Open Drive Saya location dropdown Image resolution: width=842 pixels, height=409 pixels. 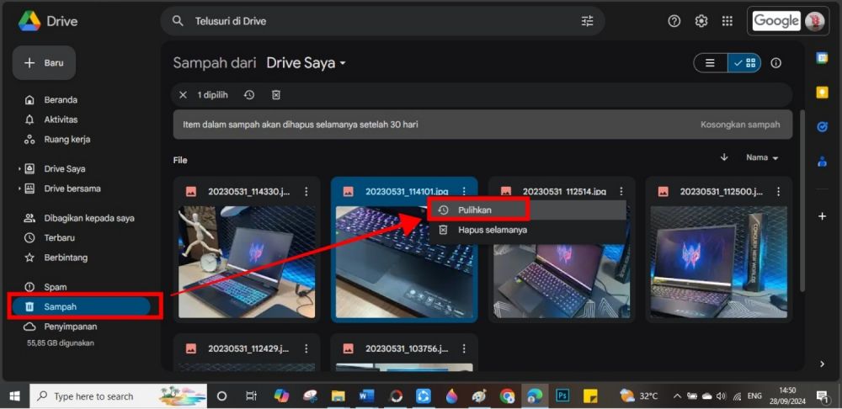pos(306,63)
